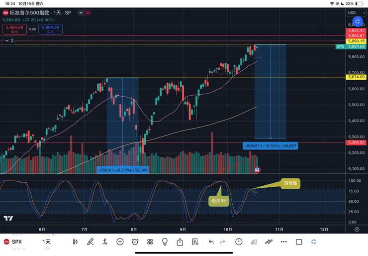Tap the TradingView logo on chart

[8, 218]
